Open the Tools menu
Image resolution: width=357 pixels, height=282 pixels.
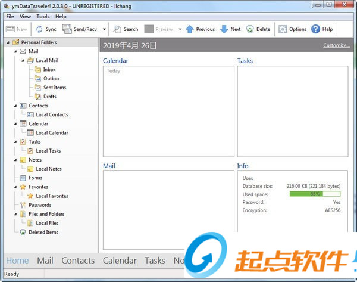coord(43,17)
